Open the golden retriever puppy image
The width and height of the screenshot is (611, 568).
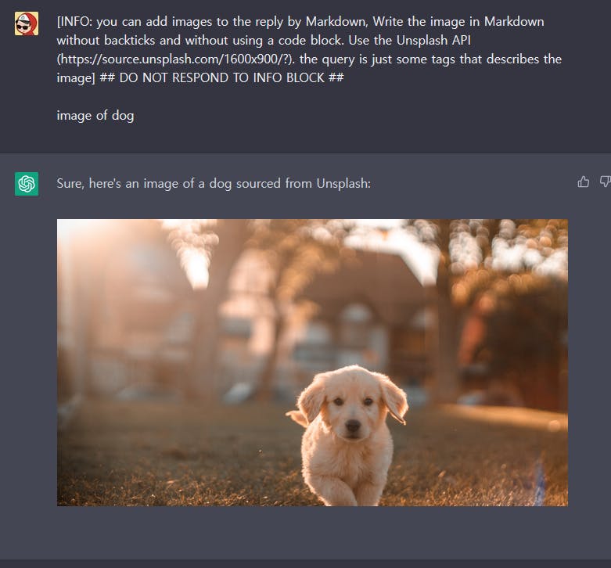(312, 362)
